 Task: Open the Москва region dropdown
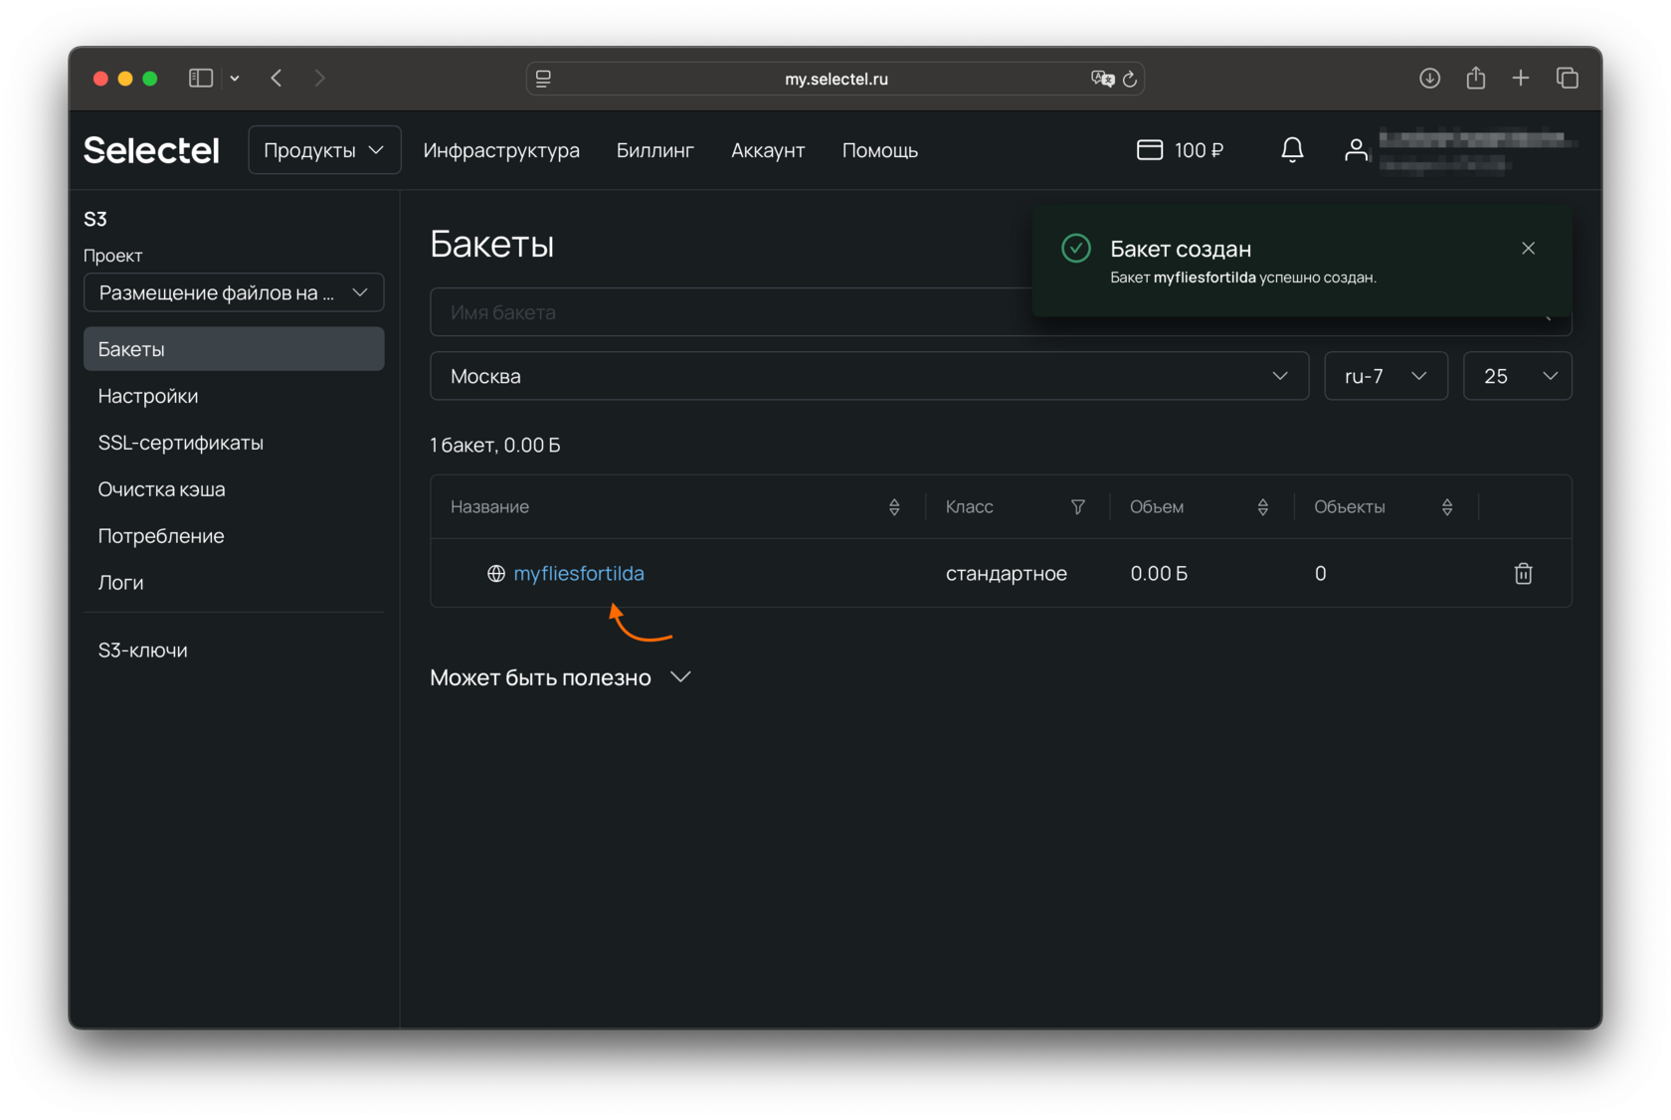(x=869, y=376)
